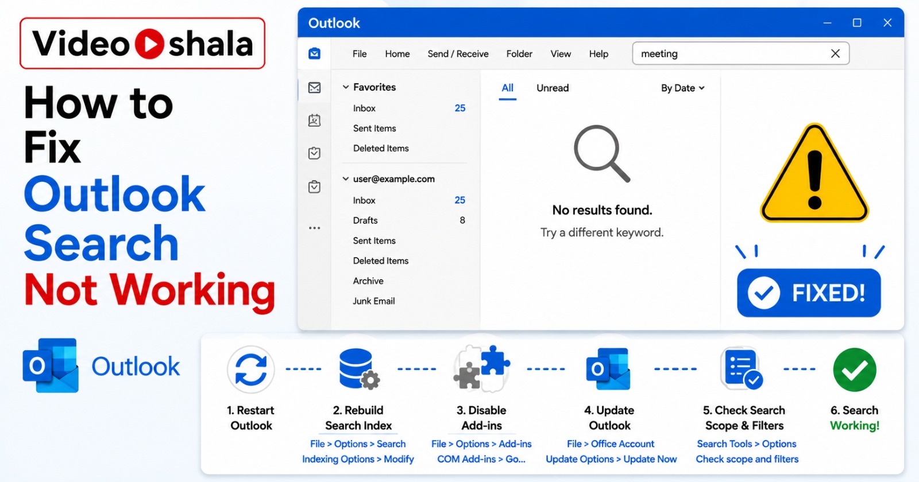Open the Calendar icon in Outlook sidebar
Screen dimensions: 919x482
(314, 120)
